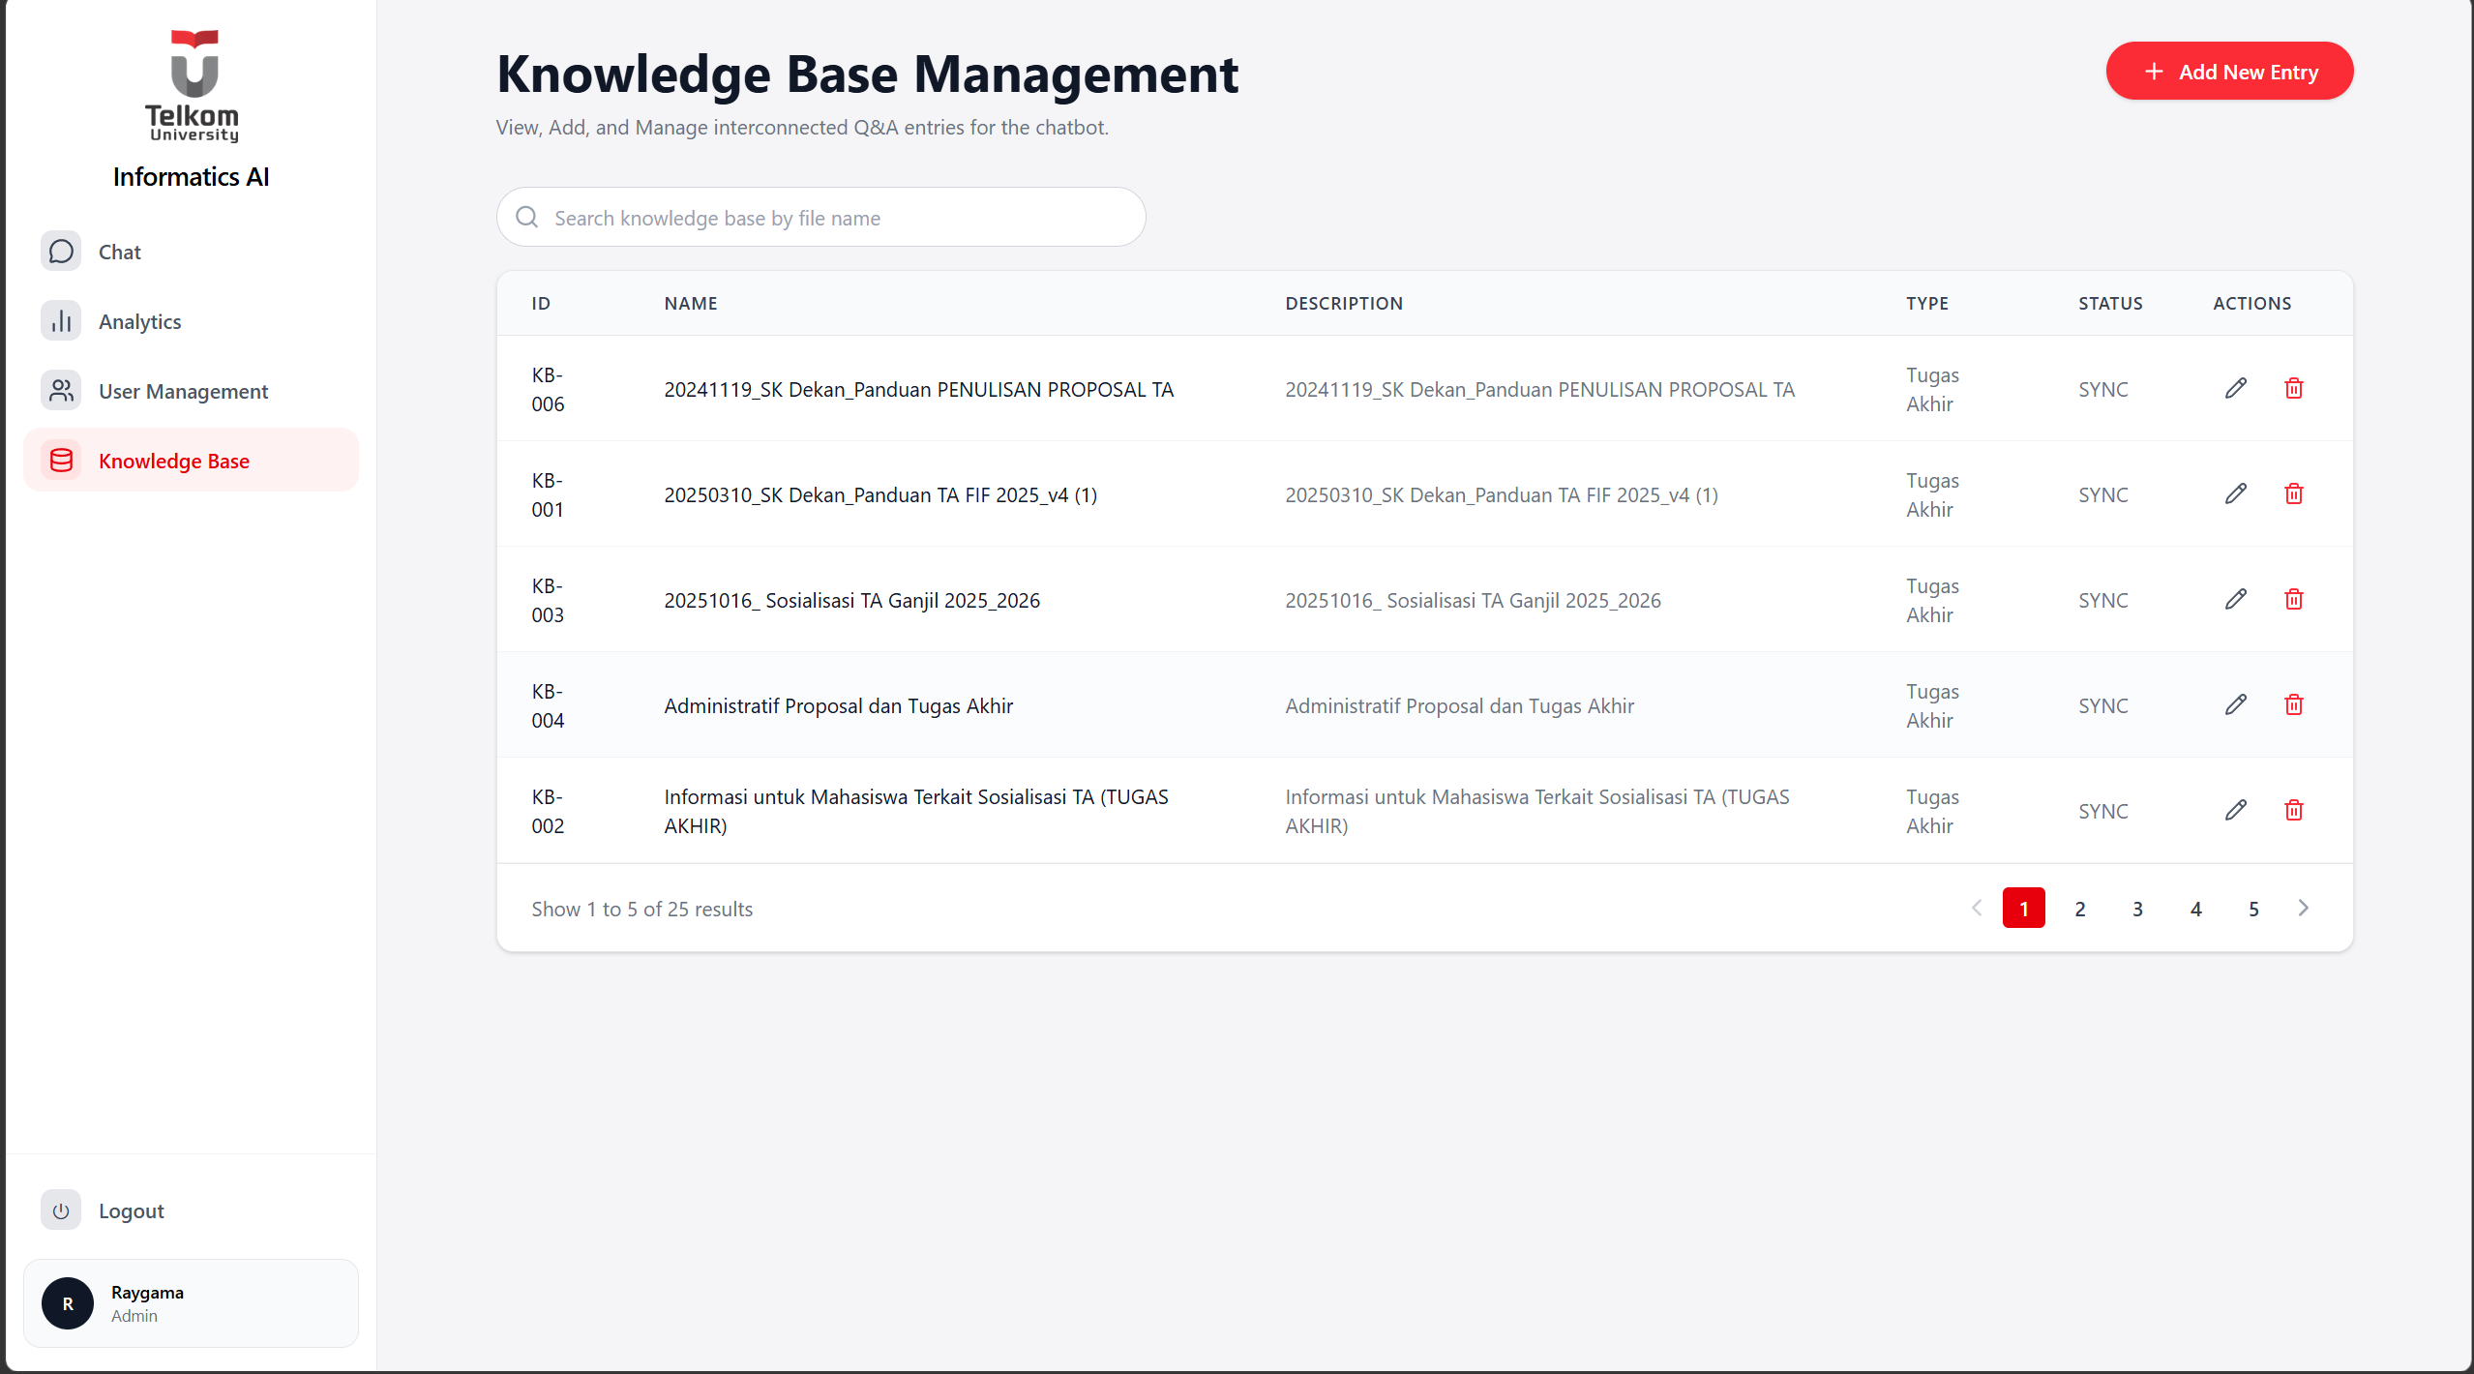Click description of KB-006 entry

(1539, 390)
